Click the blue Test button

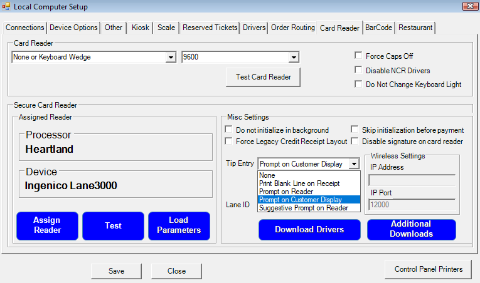(x=114, y=226)
